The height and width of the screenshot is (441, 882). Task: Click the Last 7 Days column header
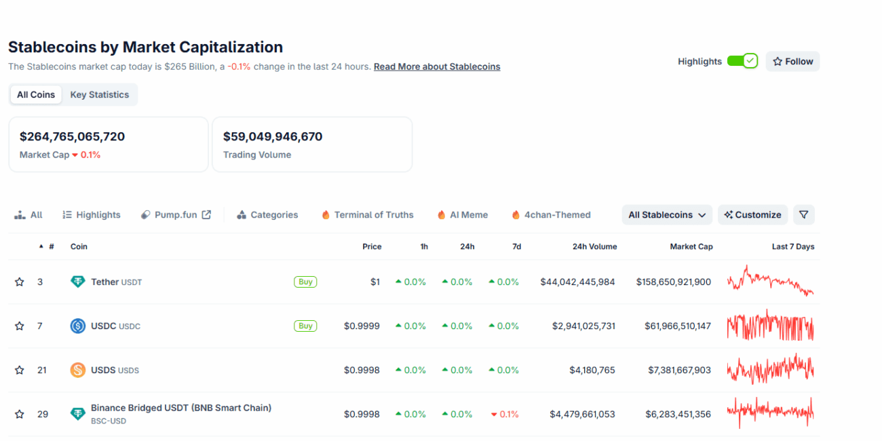click(x=793, y=246)
